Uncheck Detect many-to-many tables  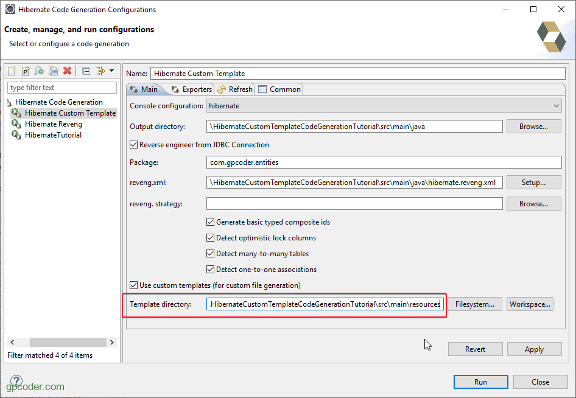(x=211, y=253)
